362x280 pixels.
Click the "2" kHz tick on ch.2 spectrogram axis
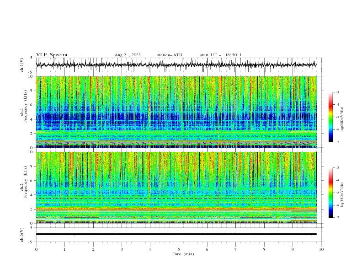32,209
